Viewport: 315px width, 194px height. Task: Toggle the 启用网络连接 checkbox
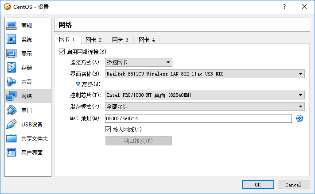coord(62,52)
